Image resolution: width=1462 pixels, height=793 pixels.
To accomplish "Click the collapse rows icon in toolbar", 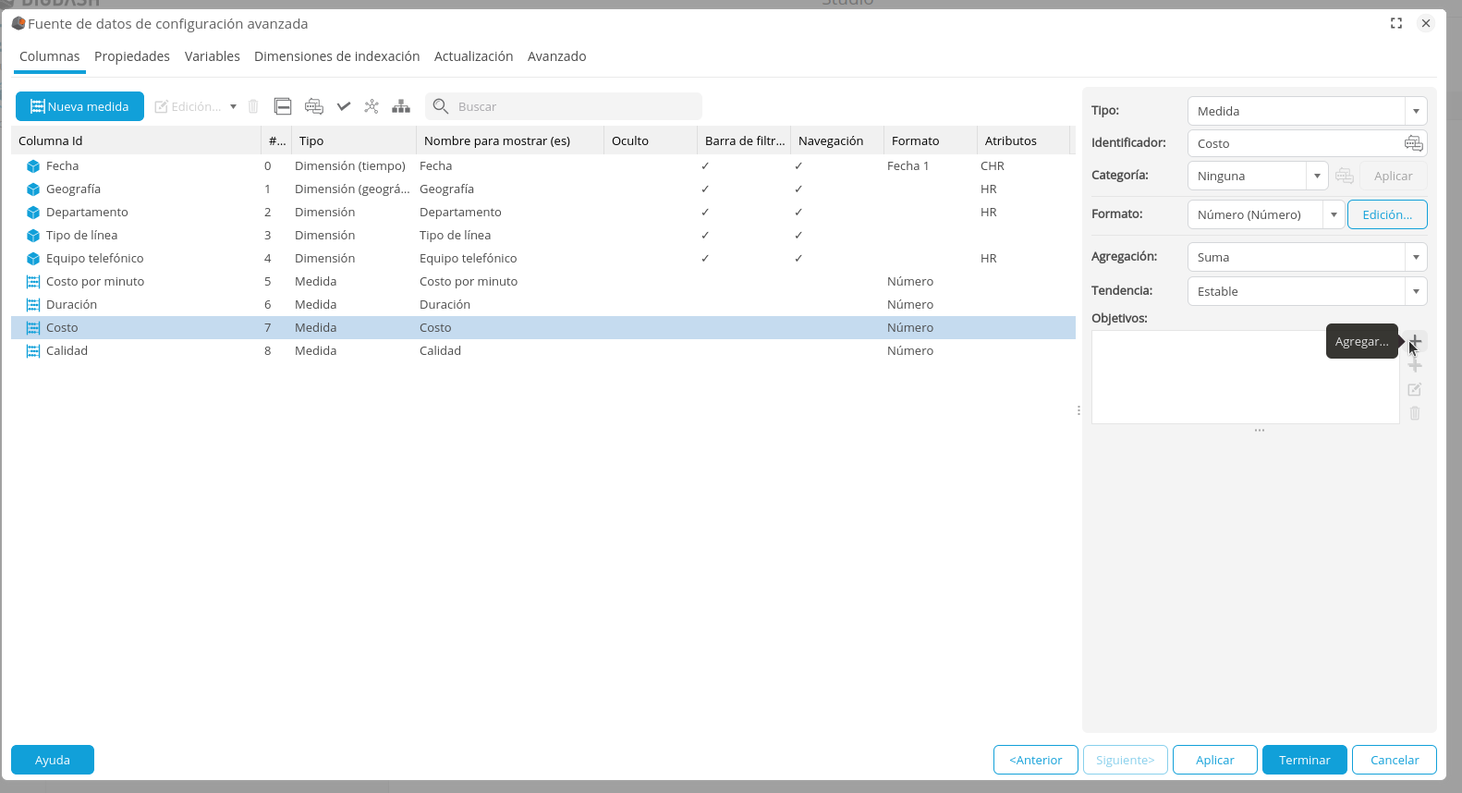I will click(283, 106).
